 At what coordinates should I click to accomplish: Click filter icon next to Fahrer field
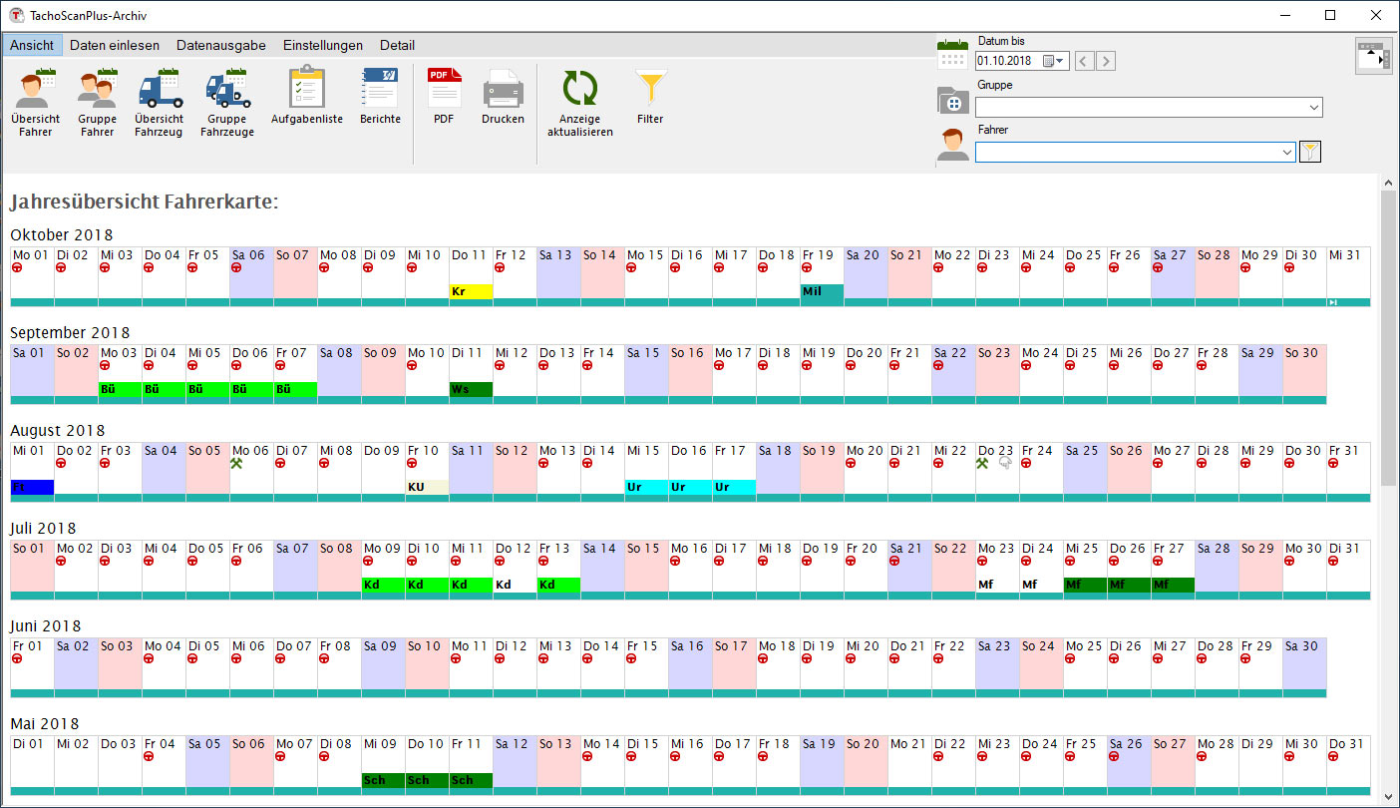pos(1311,152)
